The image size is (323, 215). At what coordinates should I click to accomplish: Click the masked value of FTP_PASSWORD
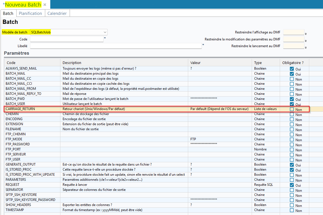[x=204, y=144]
